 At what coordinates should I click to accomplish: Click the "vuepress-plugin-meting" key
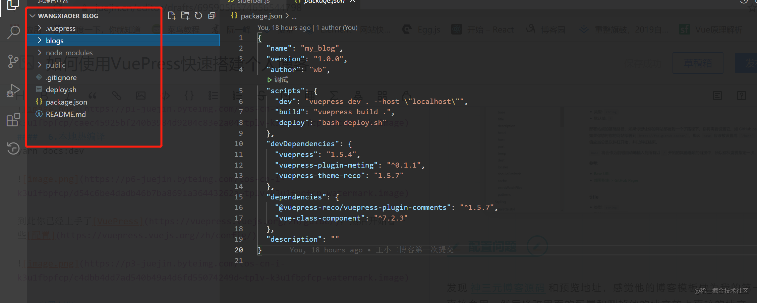326,165
